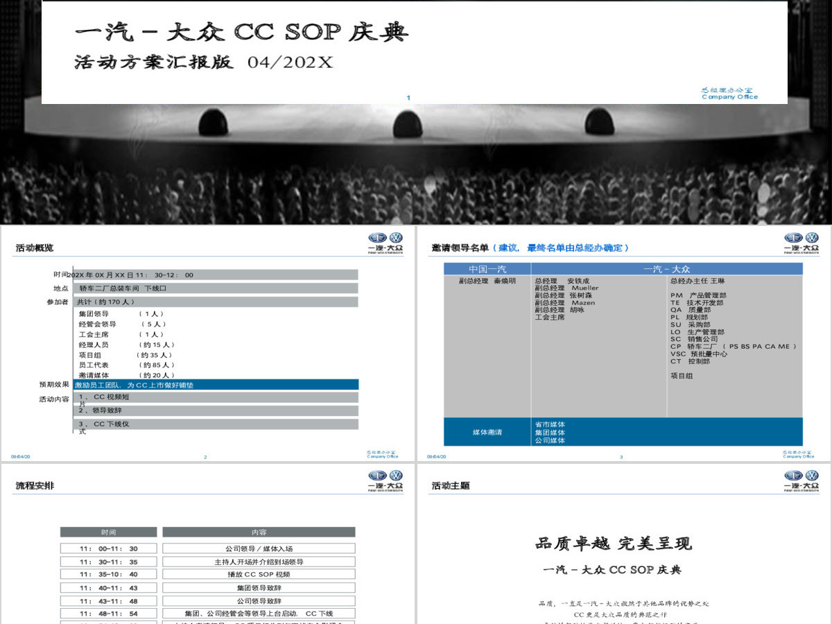Click the 员工代表 (约85人) line
Viewport: 832px width, 624px height.
click(x=126, y=365)
